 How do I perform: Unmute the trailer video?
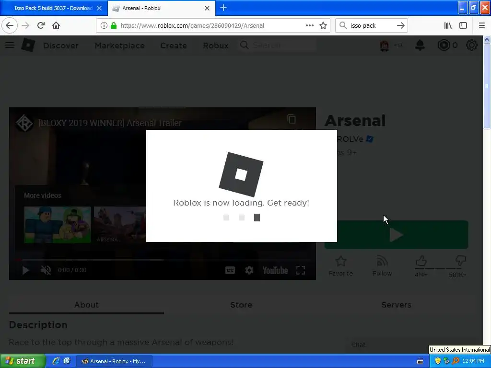(x=46, y=270)
